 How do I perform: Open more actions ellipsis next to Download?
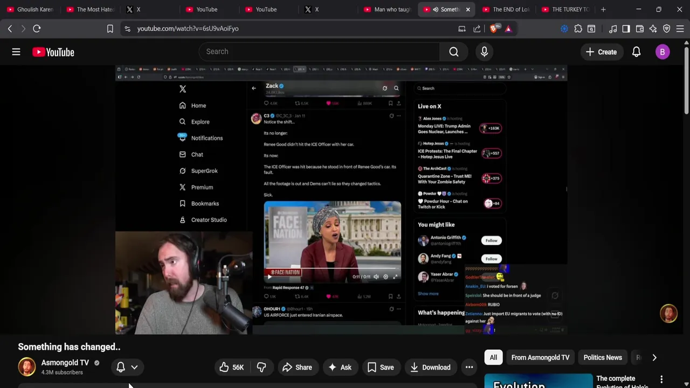tap(469, 368)
